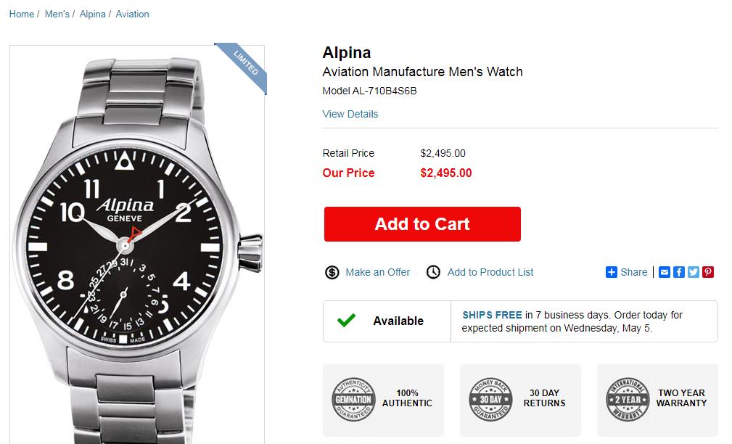The height and width of the screenshot is (444, 732).
Task: Open the Aviation breadcrumb link
Action: point(132,14)
